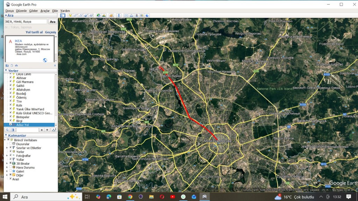Click the print icon in search panel

pyautogui.click(x=16, y=66)
